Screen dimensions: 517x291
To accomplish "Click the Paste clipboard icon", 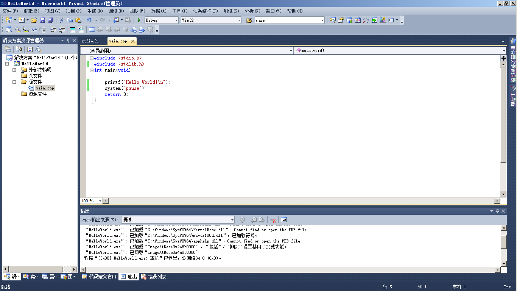I will pos(78,20).
